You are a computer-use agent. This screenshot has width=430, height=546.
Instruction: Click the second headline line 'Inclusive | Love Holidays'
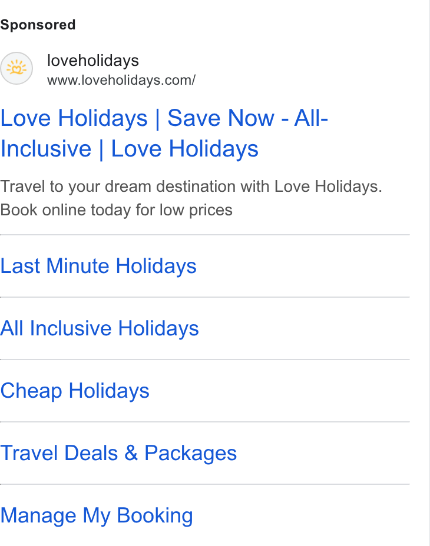130,149
